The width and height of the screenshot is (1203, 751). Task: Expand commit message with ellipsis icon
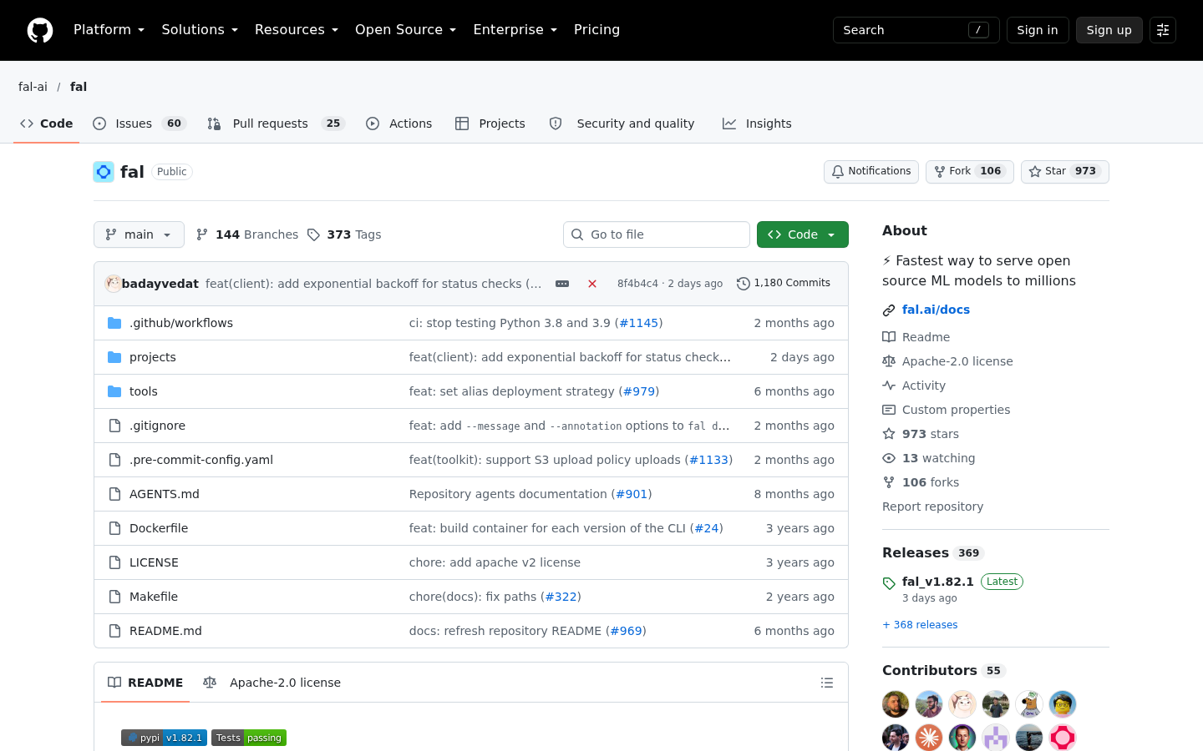pos(562,284)
